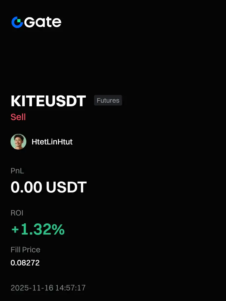
Task: Click the 14:57:17 time in the timestamp
Action: coord(71,288)
